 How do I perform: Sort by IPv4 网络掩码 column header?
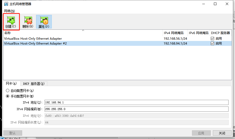174,33
